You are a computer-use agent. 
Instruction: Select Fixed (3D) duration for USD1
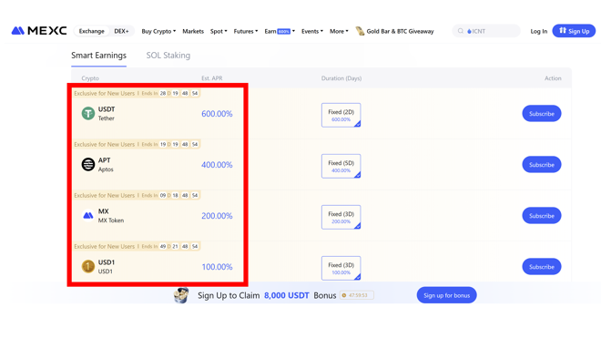click(x=341, y=268)
